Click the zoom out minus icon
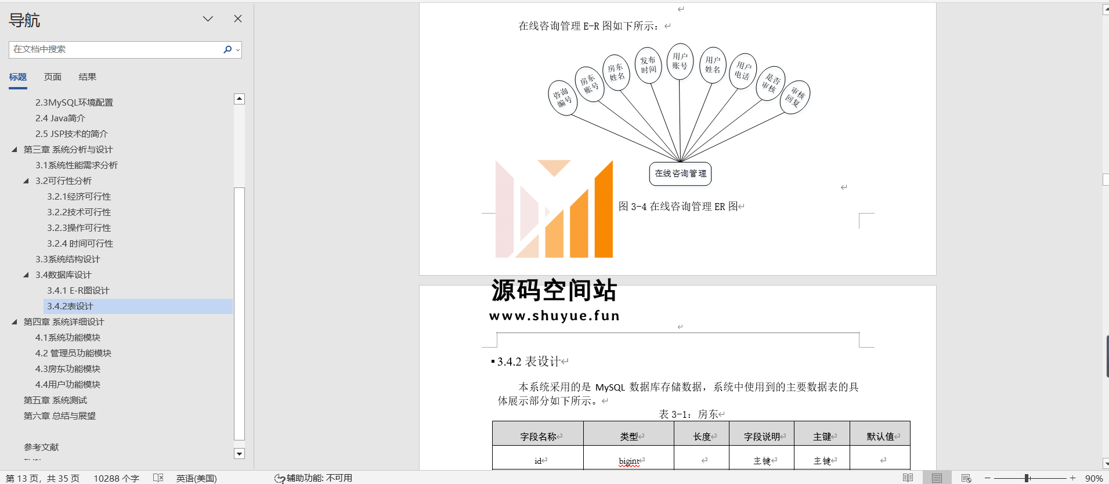1109x484 pixels. point(987,478)
